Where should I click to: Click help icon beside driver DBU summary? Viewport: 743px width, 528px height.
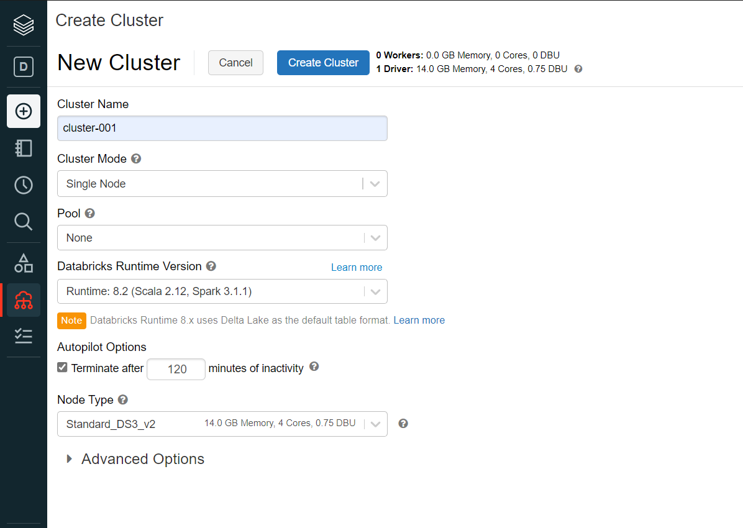(x=578, y=69)
